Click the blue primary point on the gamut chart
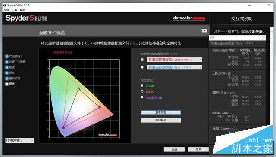 [x=63, y=127]
